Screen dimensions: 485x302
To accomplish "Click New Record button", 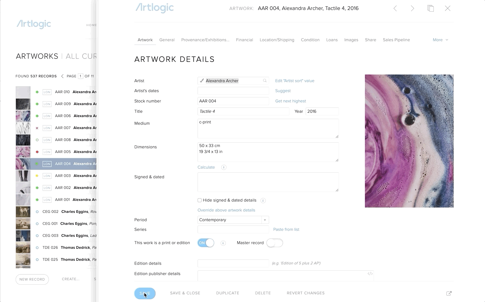I will click(x=32, y=279).
